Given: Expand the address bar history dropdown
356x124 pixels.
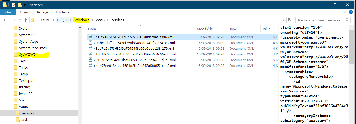Looking at the screenshot, I should click(x=284, y=20).
